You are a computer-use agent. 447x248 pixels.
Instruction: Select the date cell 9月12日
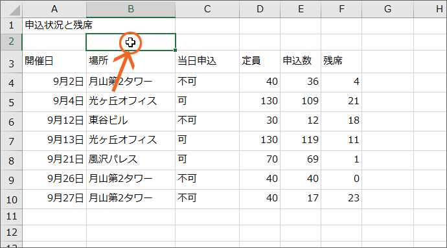(x=54, y=122)
